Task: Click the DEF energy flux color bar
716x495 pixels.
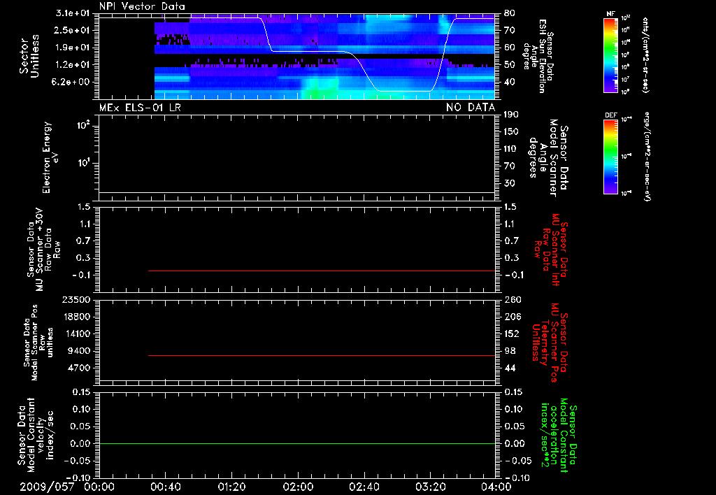Action: click(610, 157)
